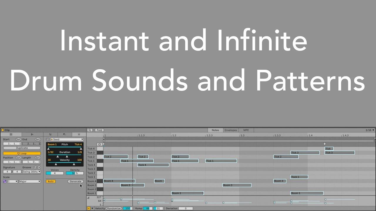Switch to the MPE tab

coord(246,130)
